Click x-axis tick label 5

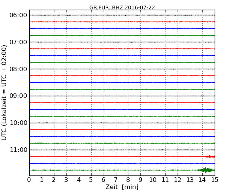click(91, 180)
